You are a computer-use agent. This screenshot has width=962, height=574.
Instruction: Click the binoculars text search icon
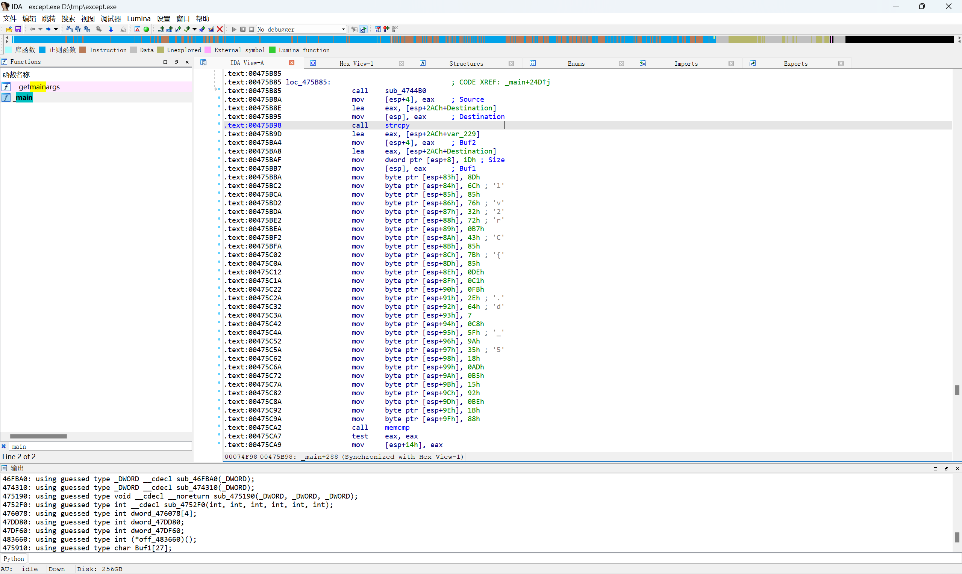(x=78, y=29)
